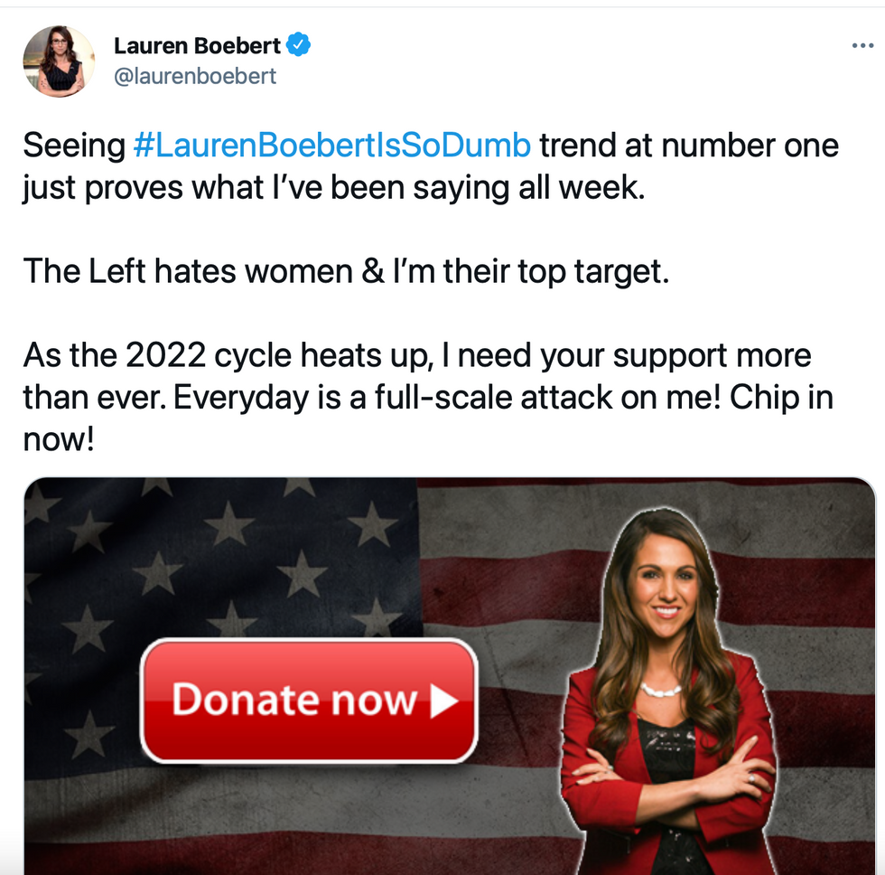Click "Everyday is a full-scale attack" text

[x=393, y=397]
